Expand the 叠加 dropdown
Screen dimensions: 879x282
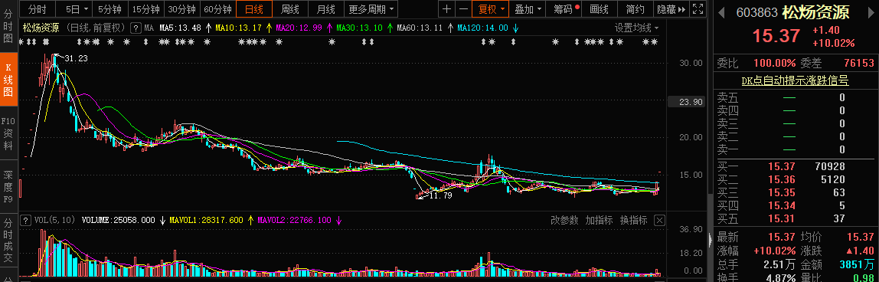[528, 9]
